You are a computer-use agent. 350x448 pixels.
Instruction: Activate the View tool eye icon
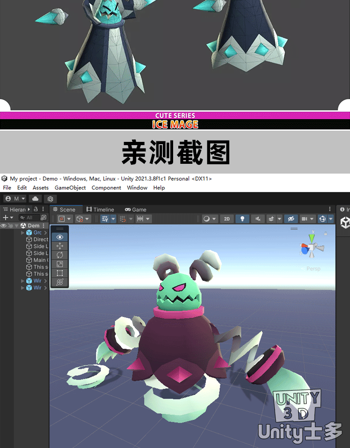click(x=60, y=237)
